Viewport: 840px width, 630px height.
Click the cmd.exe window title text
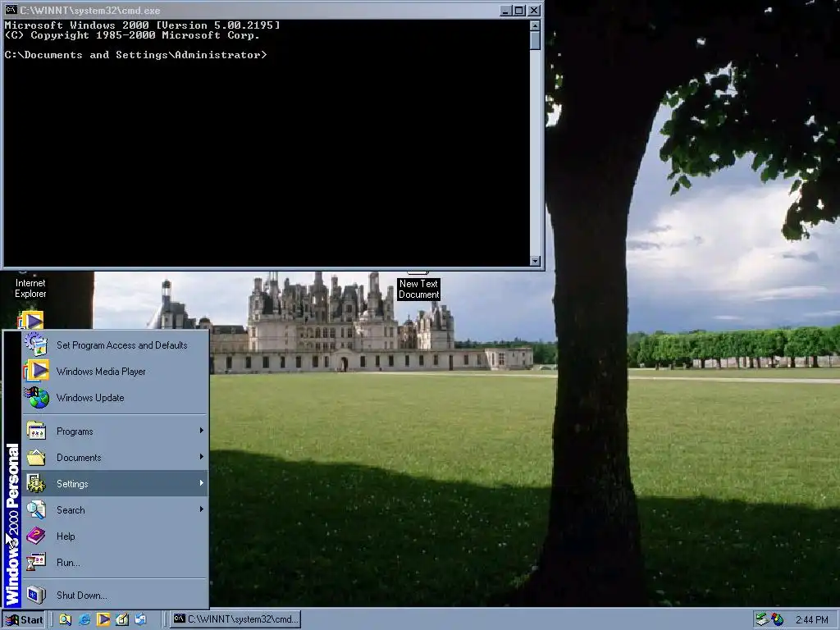(90, 10)
